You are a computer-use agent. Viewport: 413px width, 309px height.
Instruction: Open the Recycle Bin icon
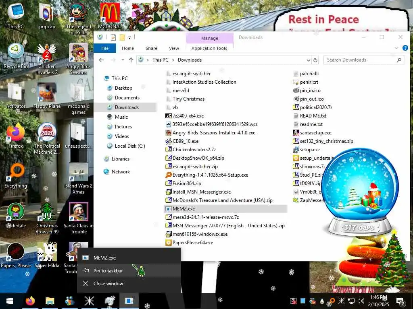pyautogui.click(x=16, y=56)
